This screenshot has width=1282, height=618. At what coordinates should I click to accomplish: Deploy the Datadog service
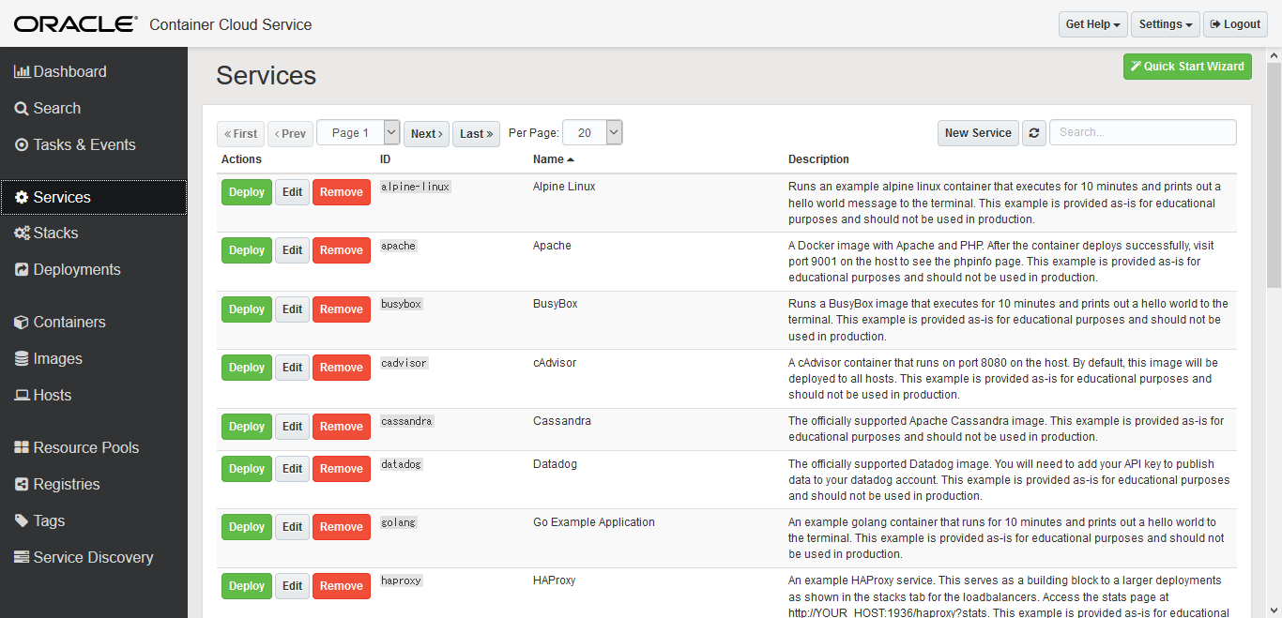(247, 469)
